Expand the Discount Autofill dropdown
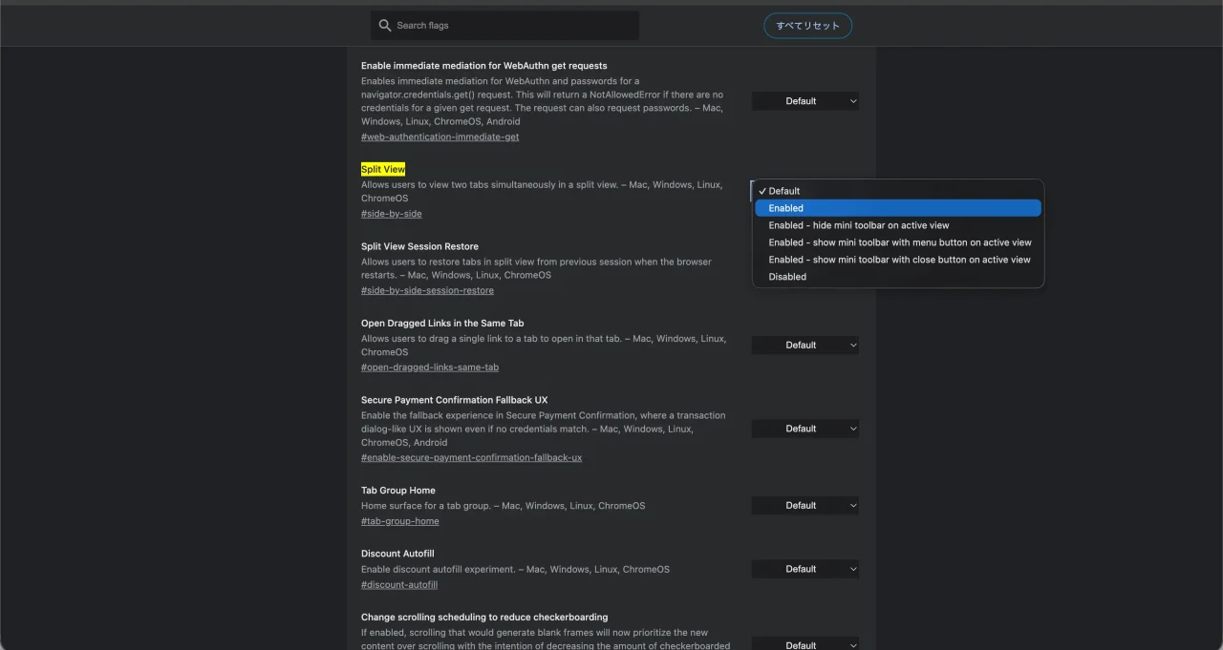Screen dimensions: 1223x650 click(x=805, y=569)
